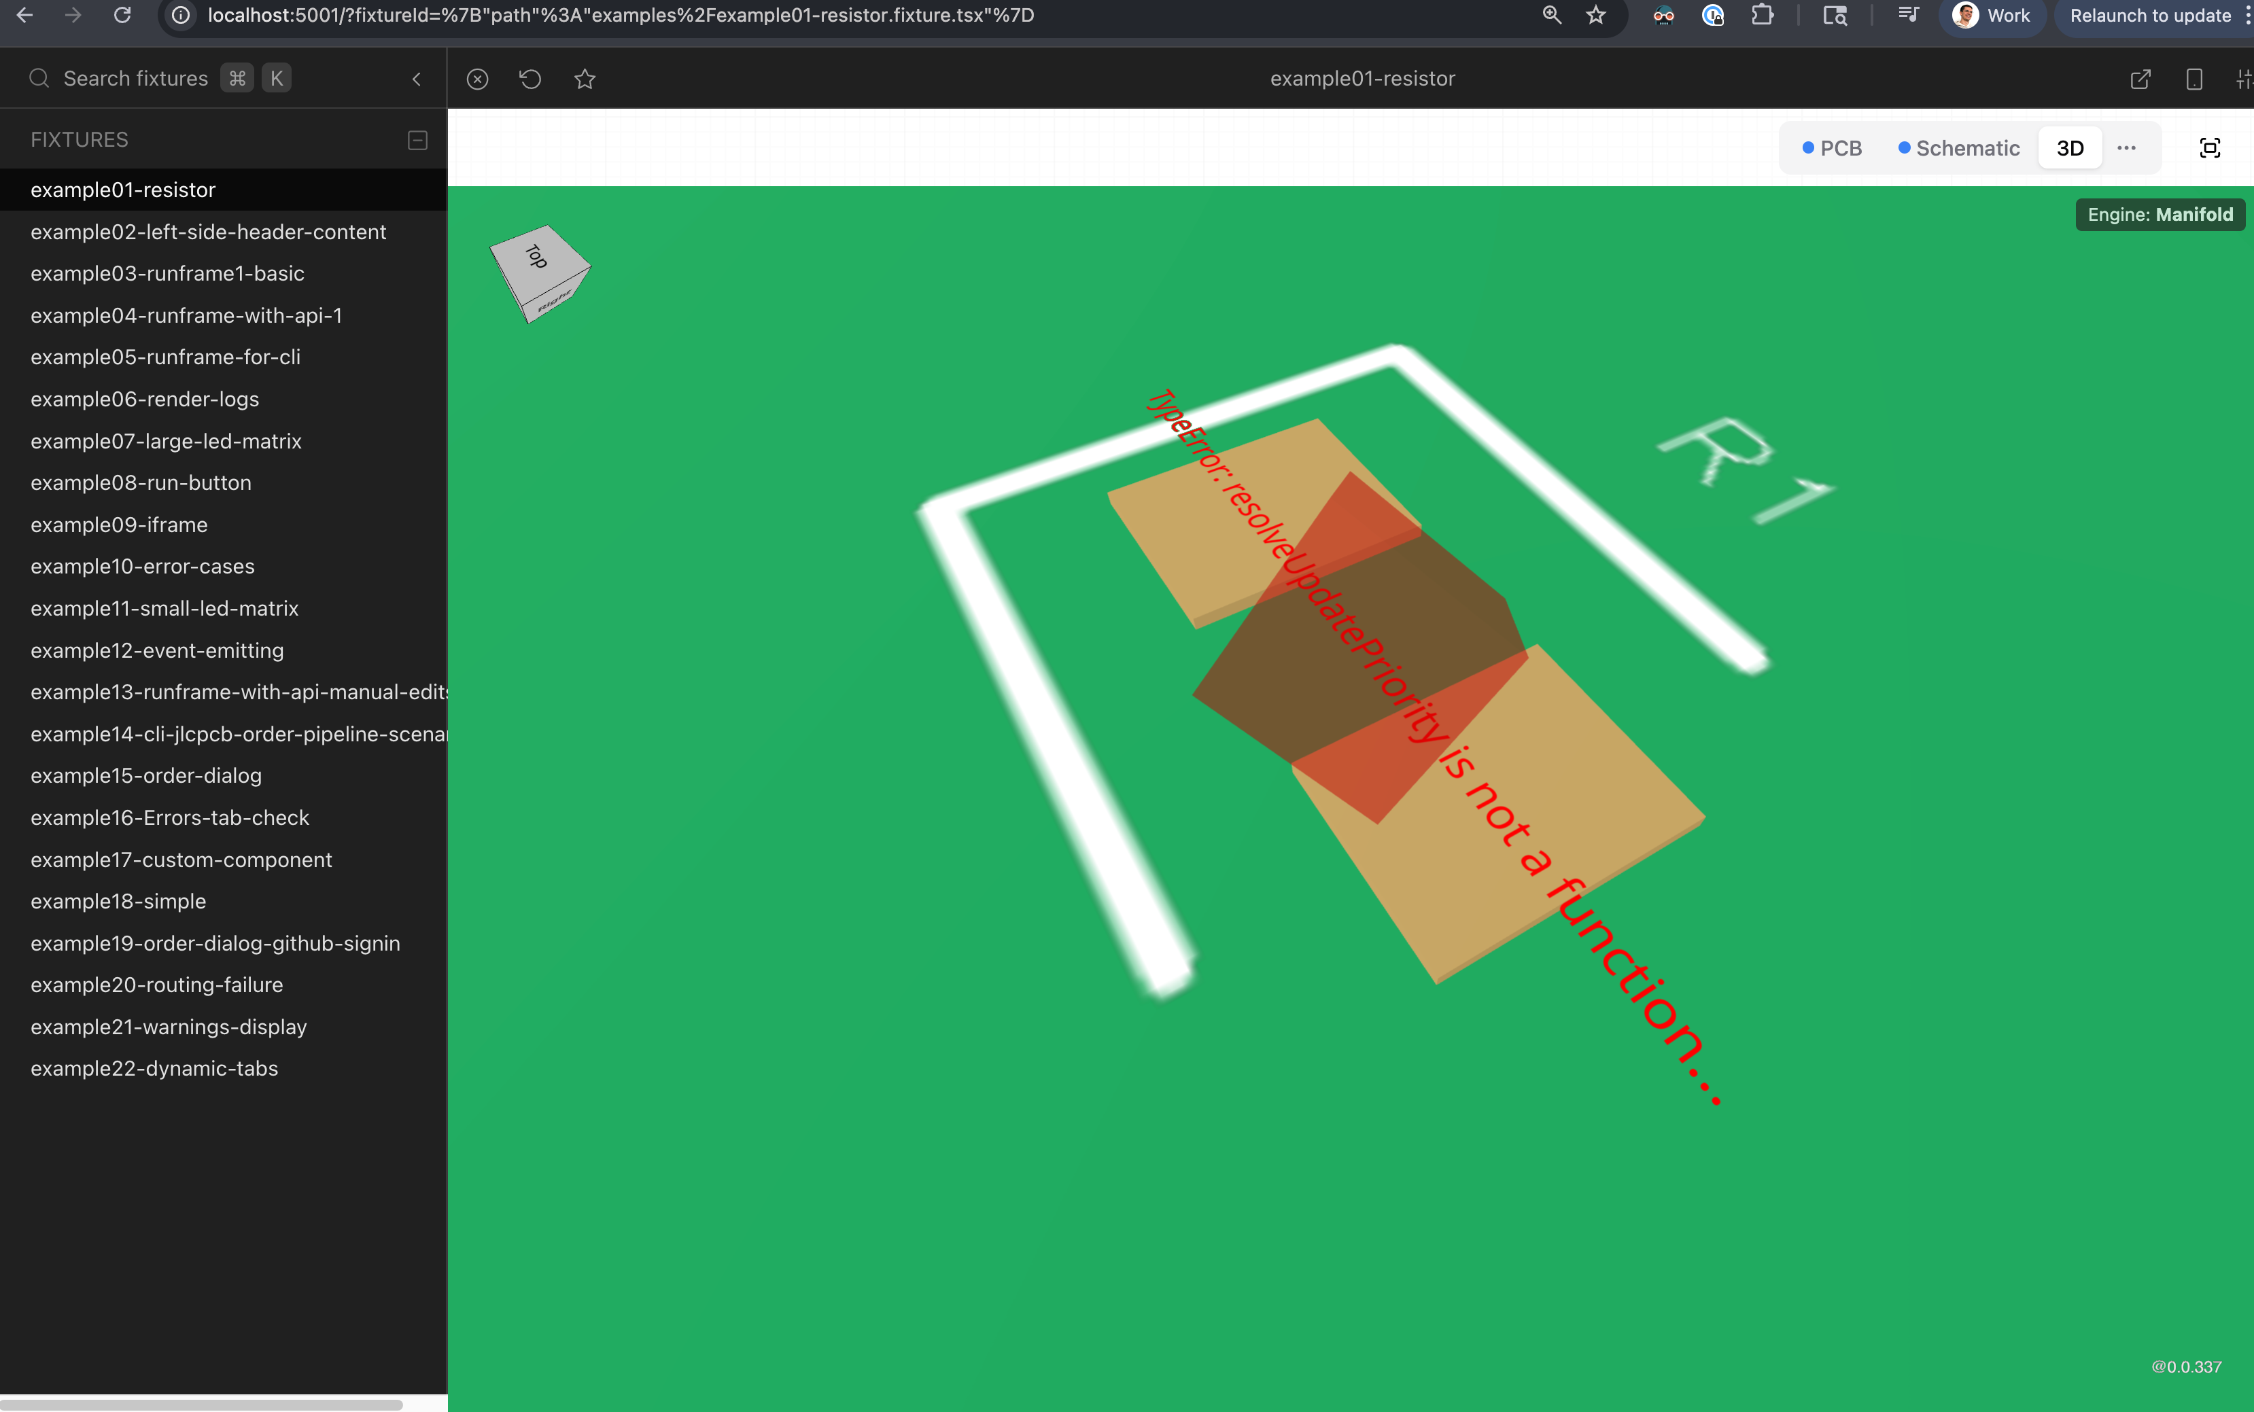The width and height of the screenshot is (2254, 1412).
Task: Focus the Search fixtures field
Action: [135, 78]
